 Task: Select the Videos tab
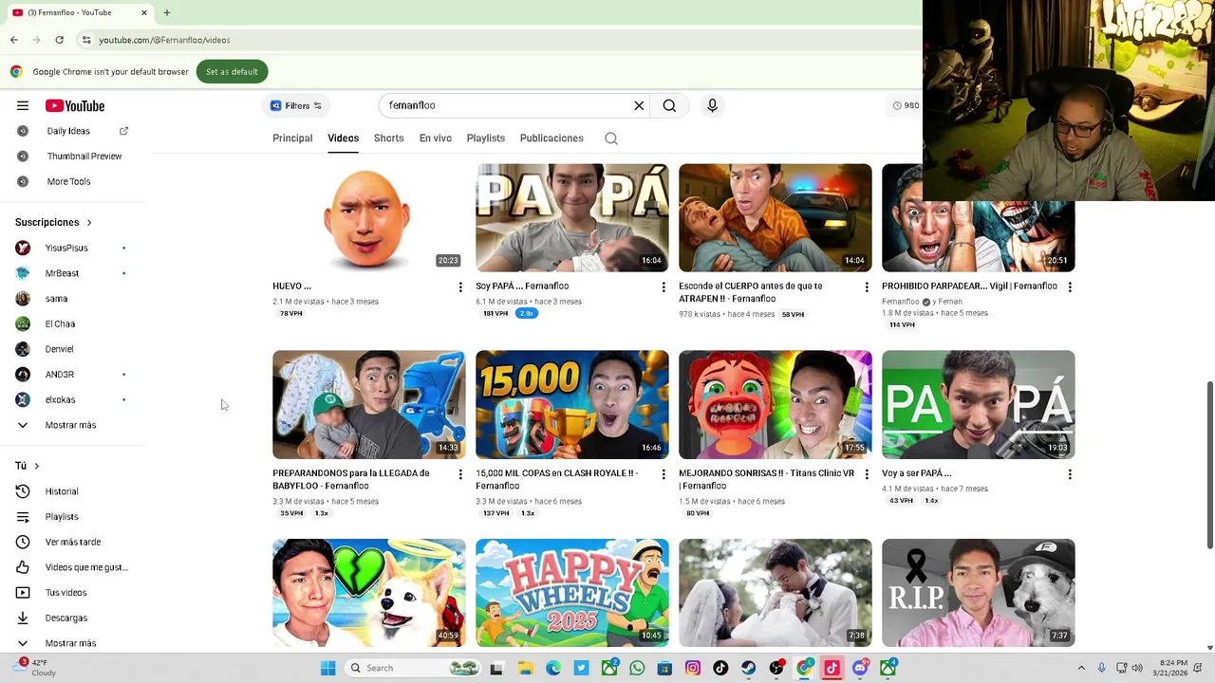point(343,138)
